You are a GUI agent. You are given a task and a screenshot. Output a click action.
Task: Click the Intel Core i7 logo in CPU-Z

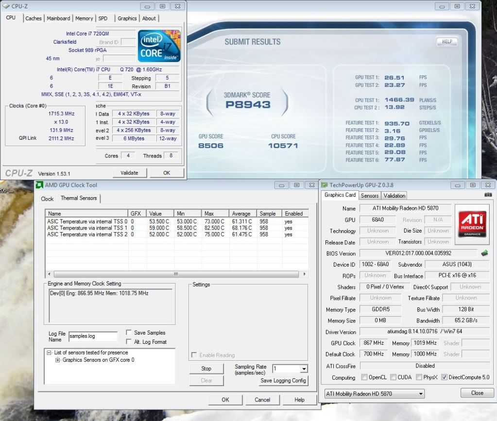[159, 46]
